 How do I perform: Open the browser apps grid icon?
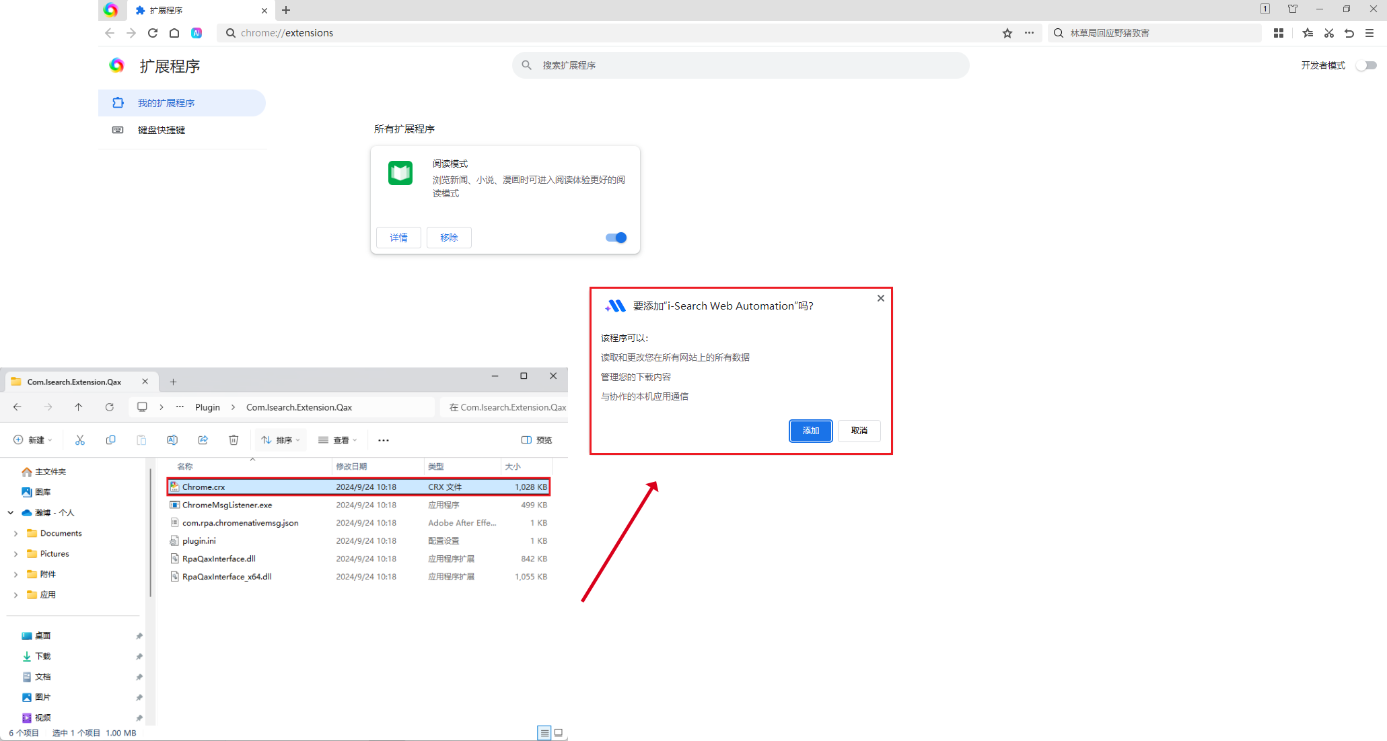tap(1279, 33)
